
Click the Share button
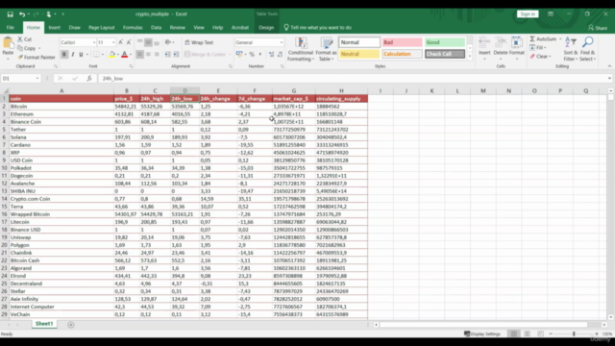598,28
